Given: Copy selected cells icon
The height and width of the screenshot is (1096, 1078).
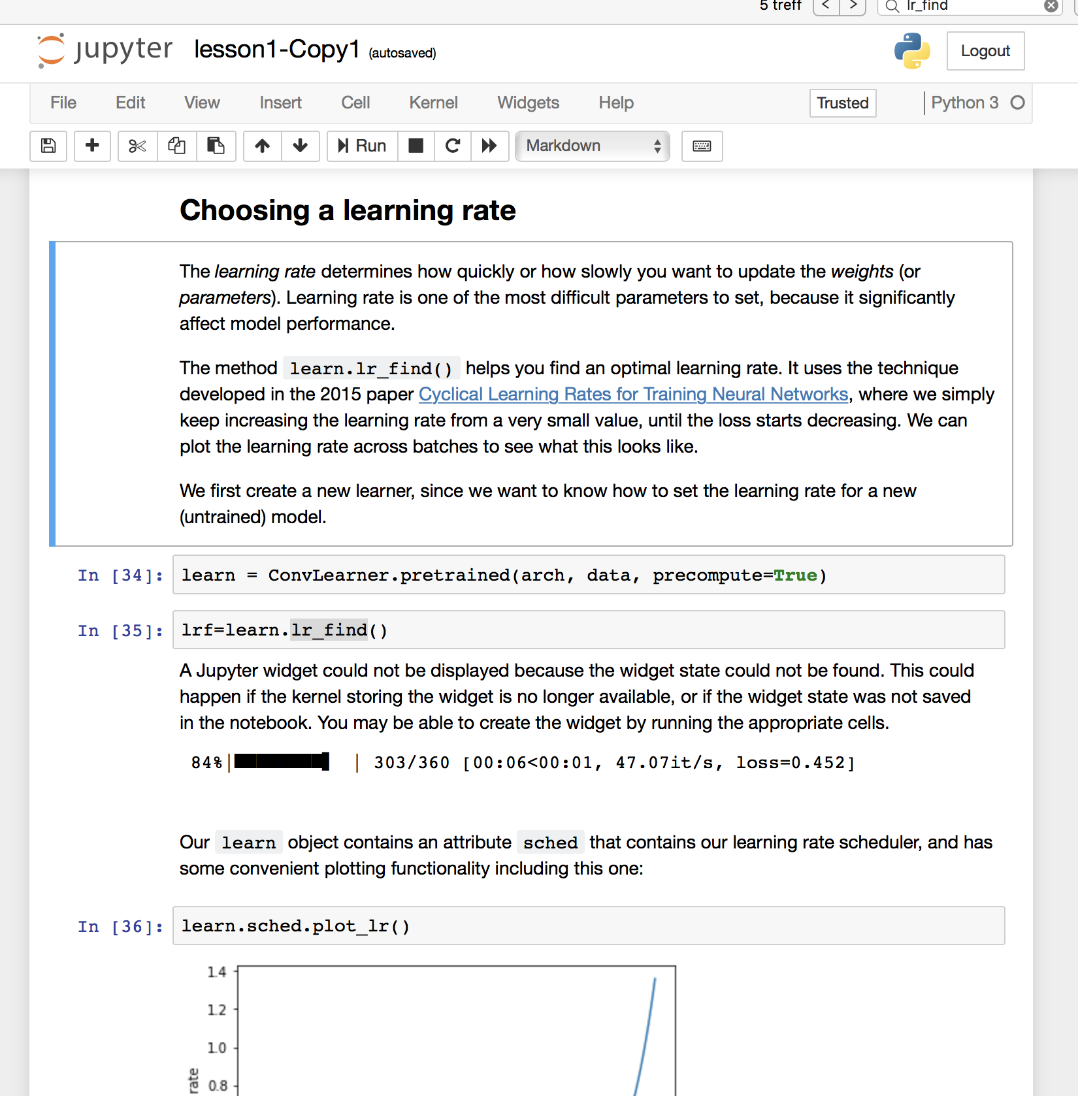Looking at the screenshot, I should [x=176, y=146].
